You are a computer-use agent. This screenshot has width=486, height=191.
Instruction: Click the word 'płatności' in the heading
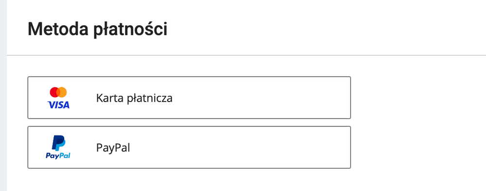pyautogui.click(x=130, y=30)
